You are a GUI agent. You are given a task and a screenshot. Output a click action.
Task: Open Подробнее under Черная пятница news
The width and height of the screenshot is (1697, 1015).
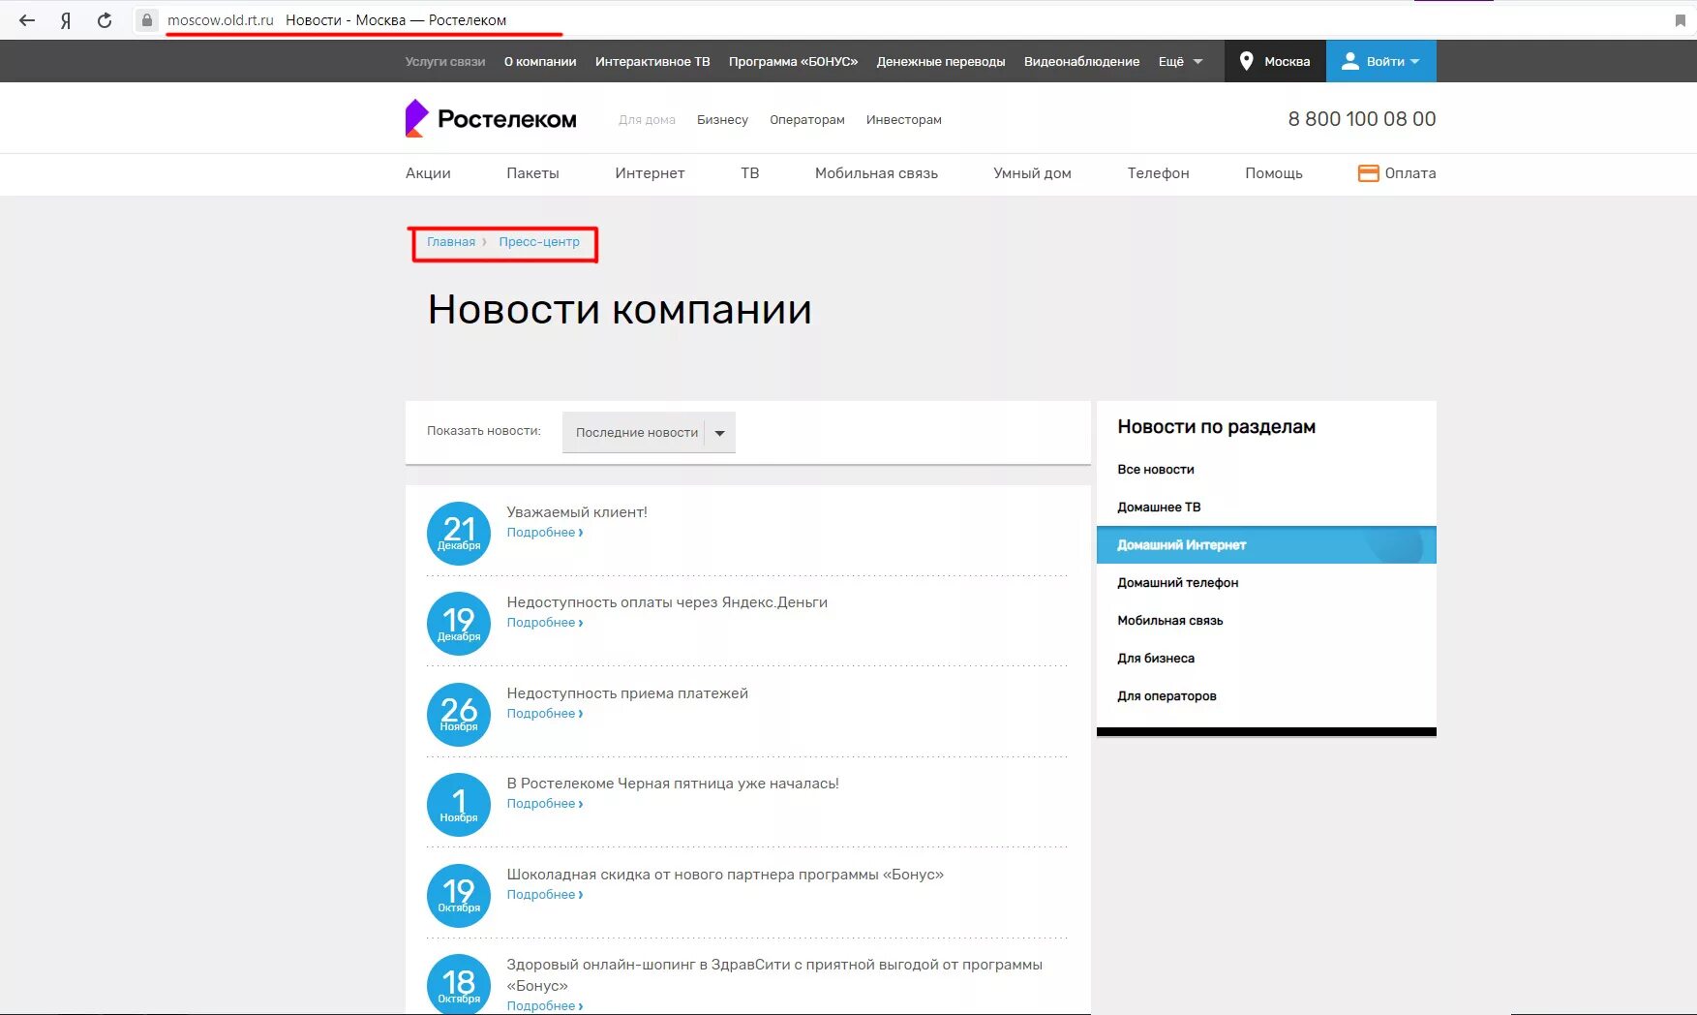point(545,804)
